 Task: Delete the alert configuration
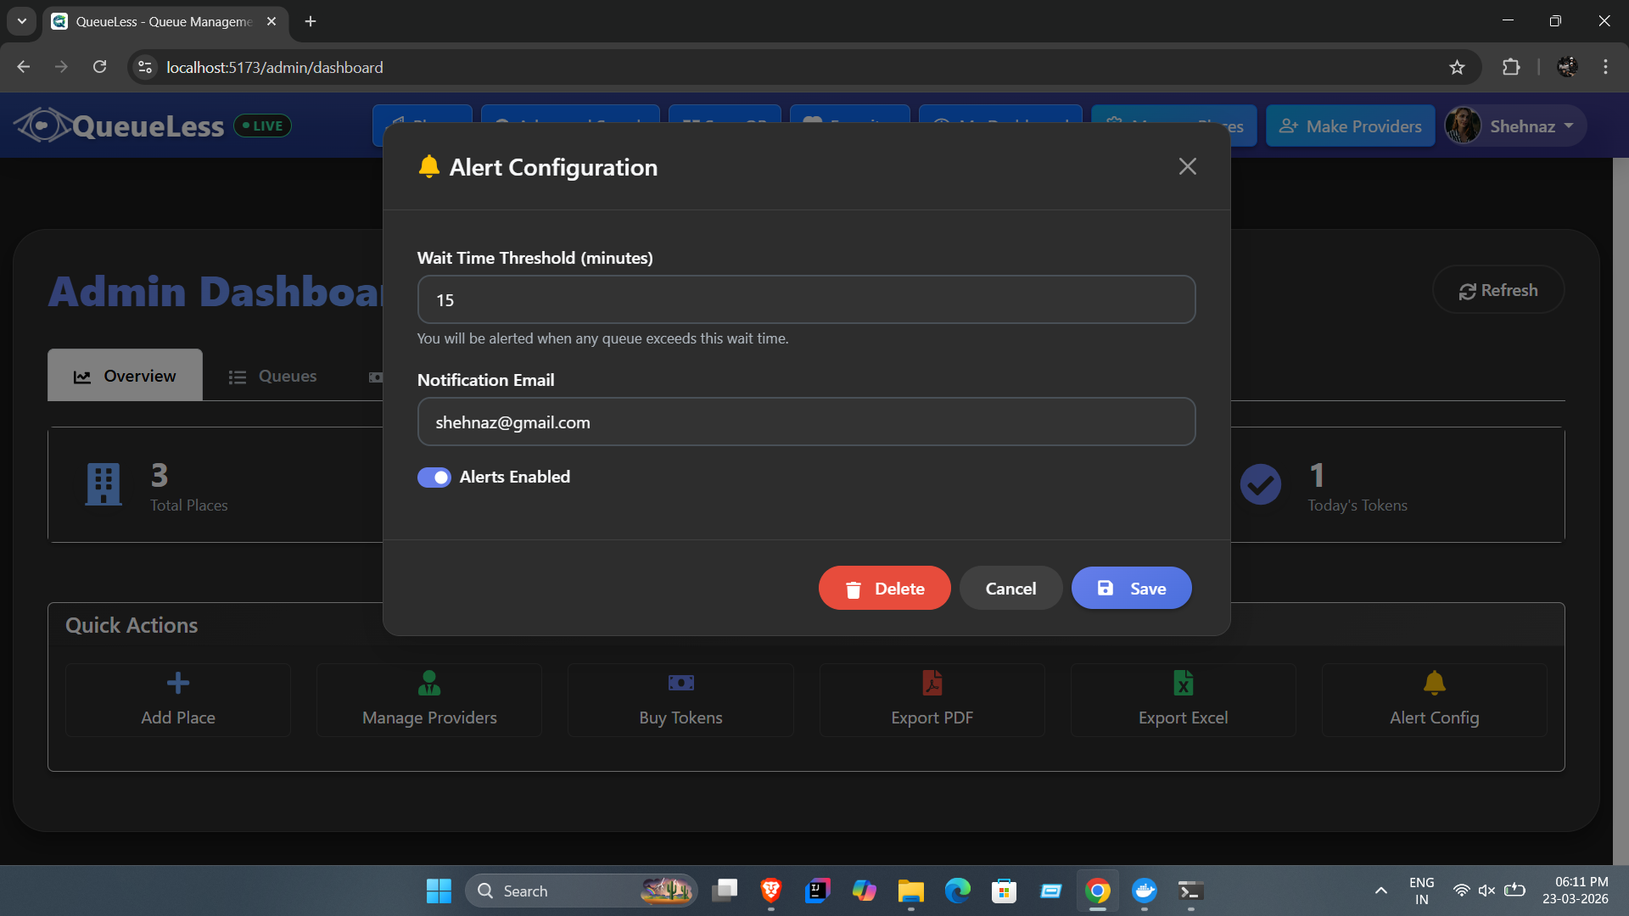[884, 588]
